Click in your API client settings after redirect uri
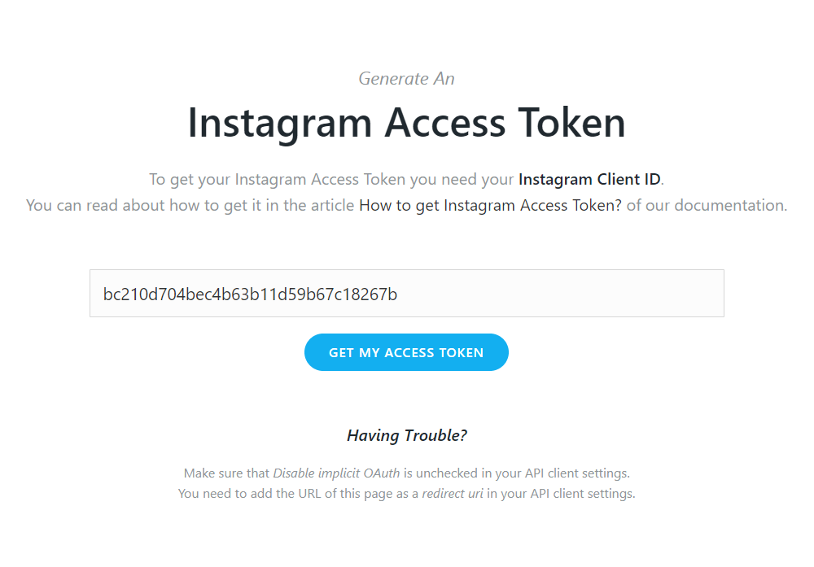 pyautogui.click(x=561, y=493)
